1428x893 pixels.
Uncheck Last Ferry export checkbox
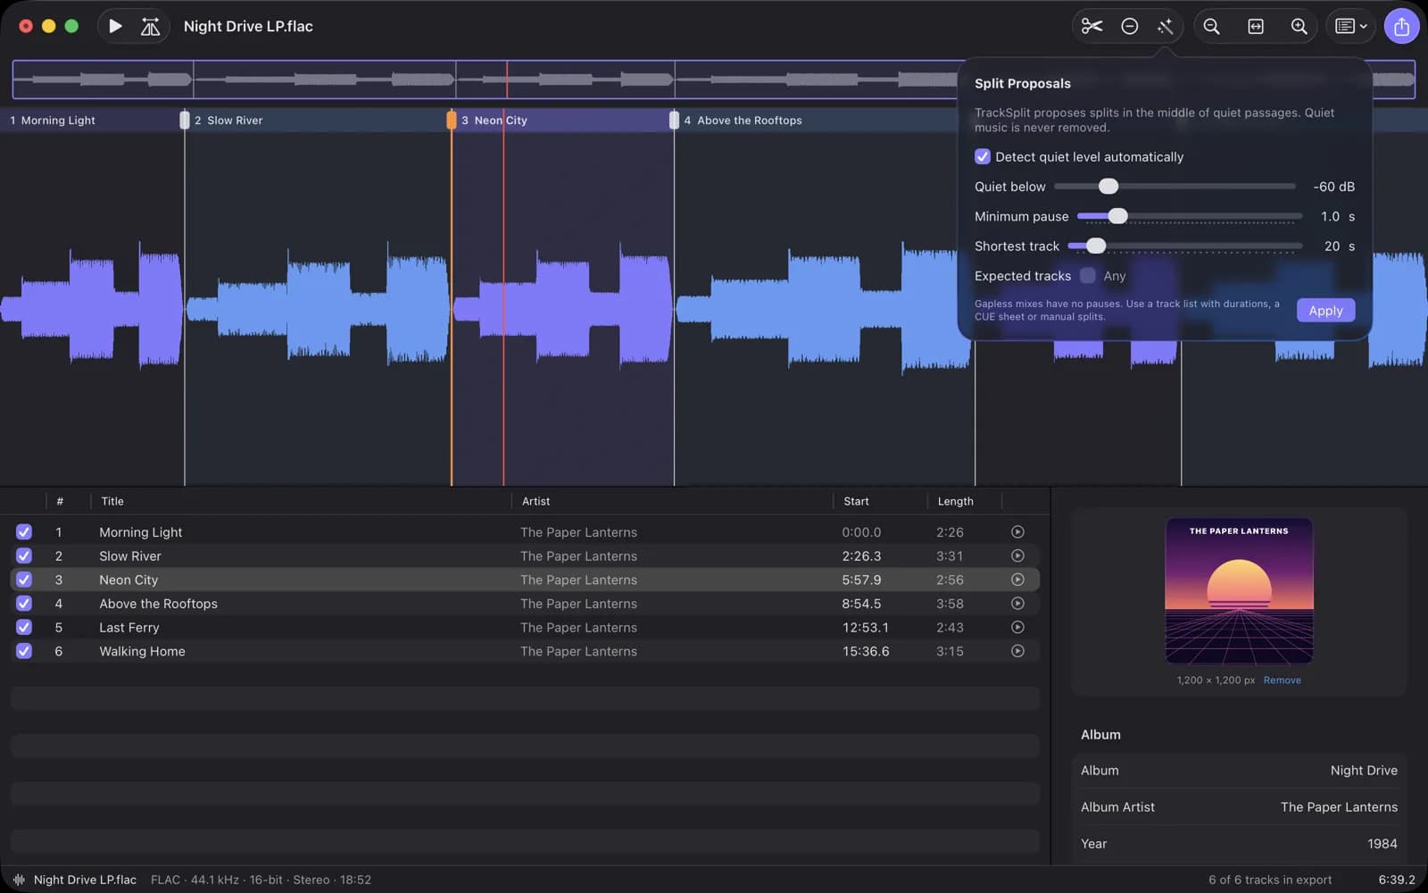click(x=24, y=627)
